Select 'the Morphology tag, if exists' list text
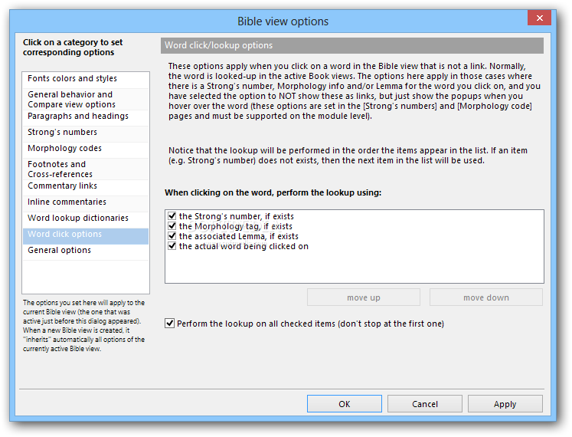This screenshot has height=437, width=572. pos(235,226)
